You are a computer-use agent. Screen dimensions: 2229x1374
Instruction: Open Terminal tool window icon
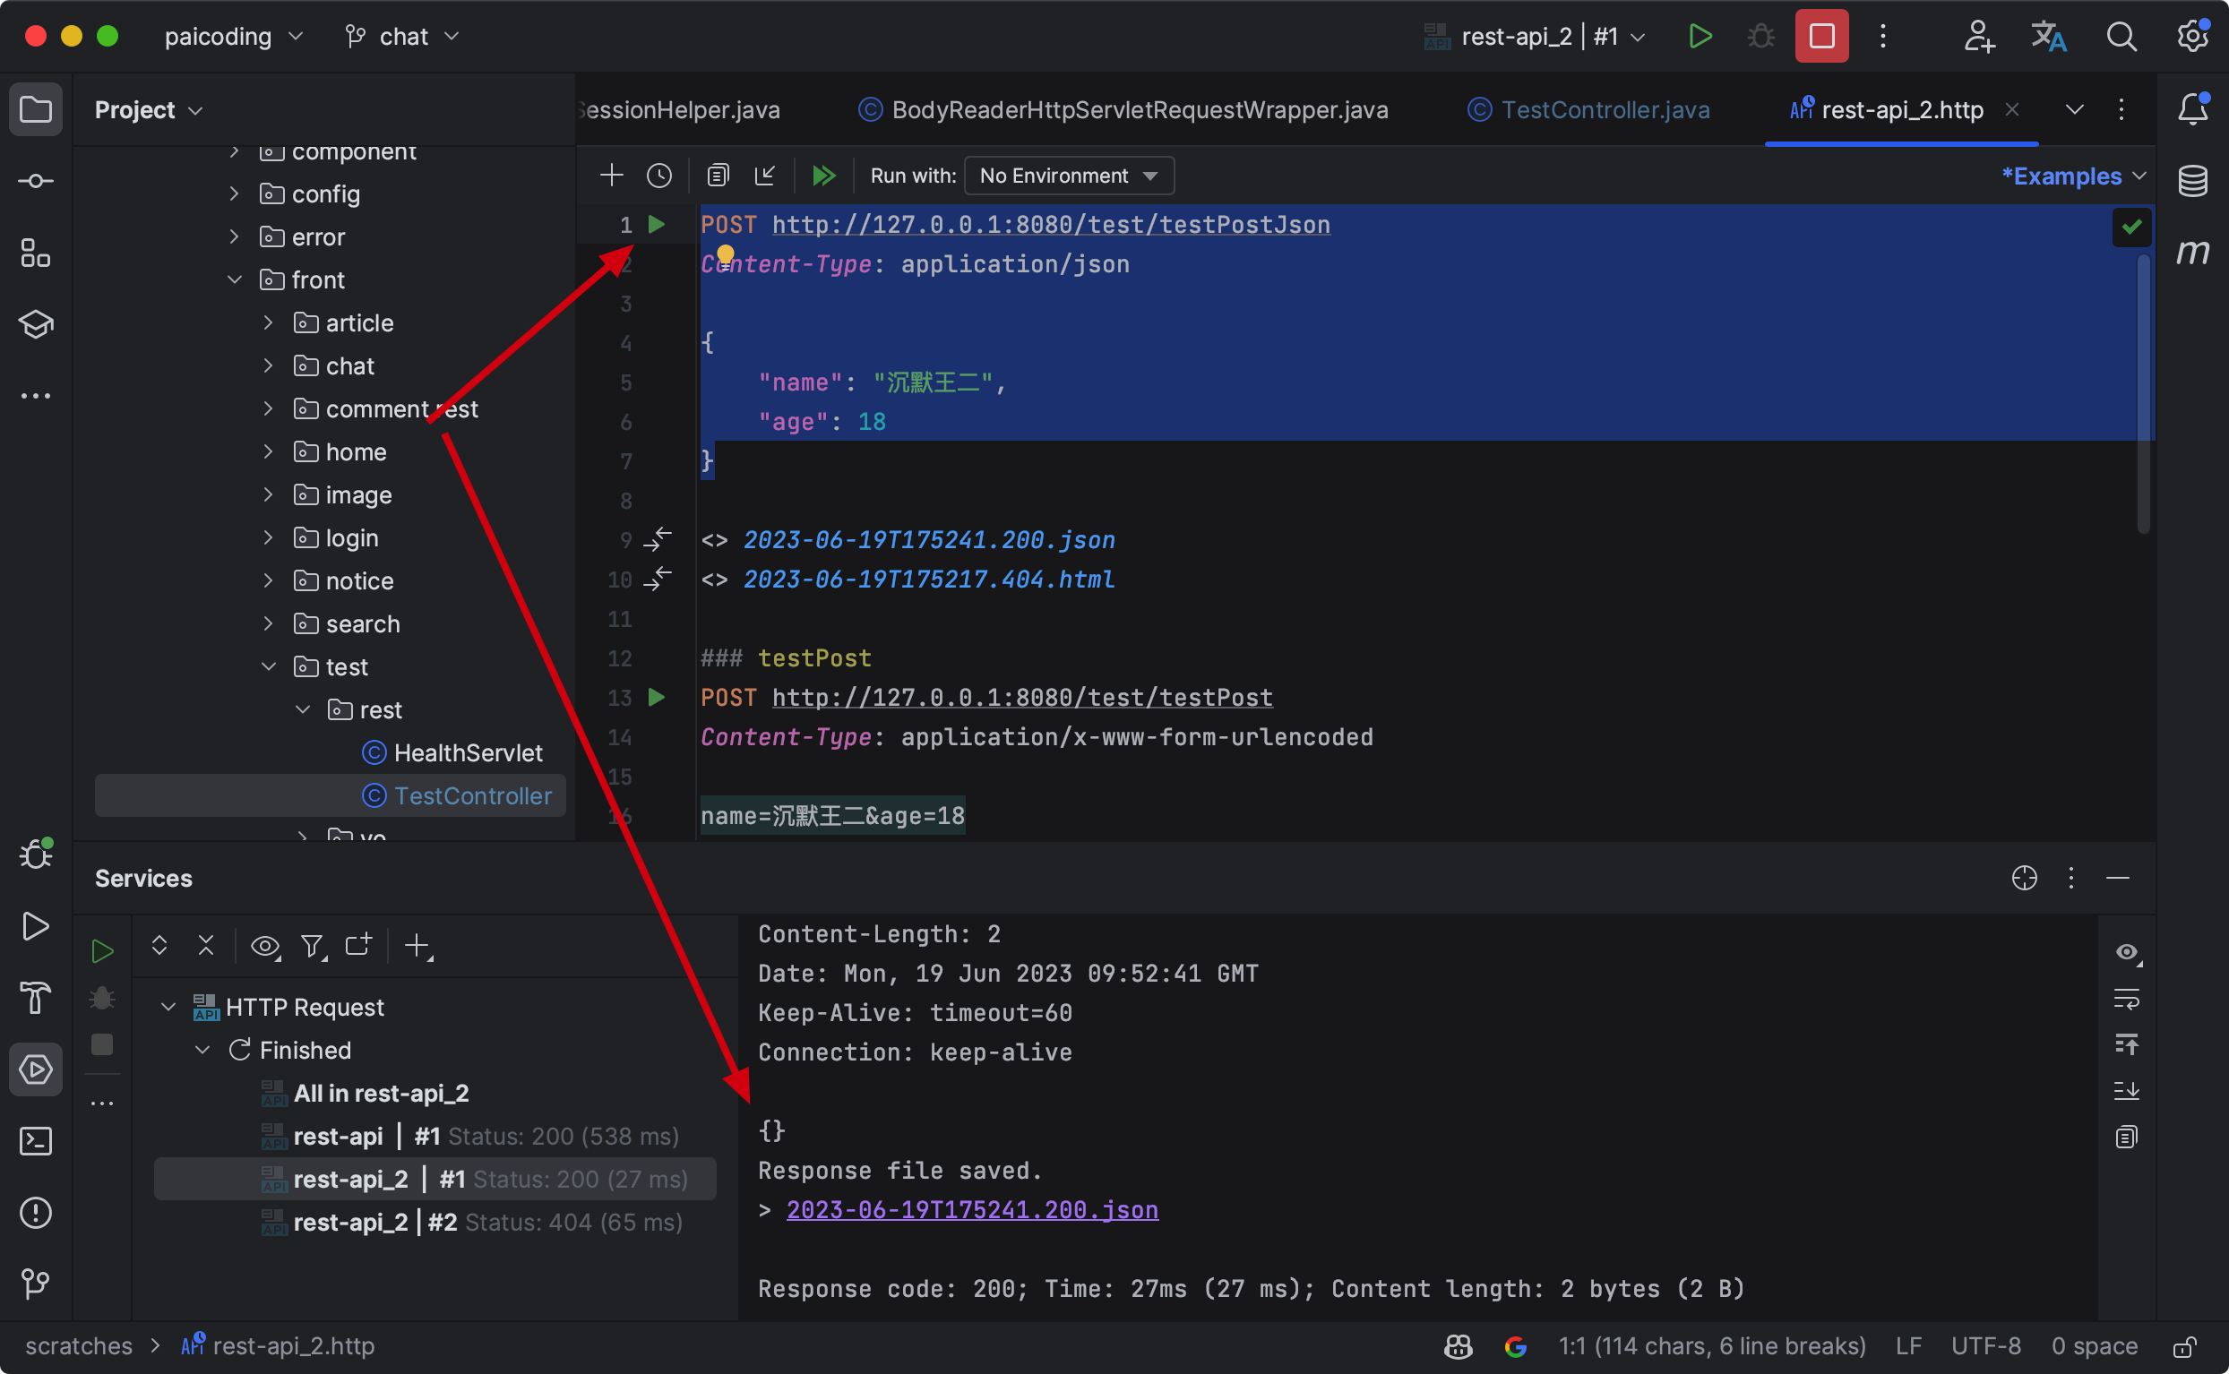36,1141
